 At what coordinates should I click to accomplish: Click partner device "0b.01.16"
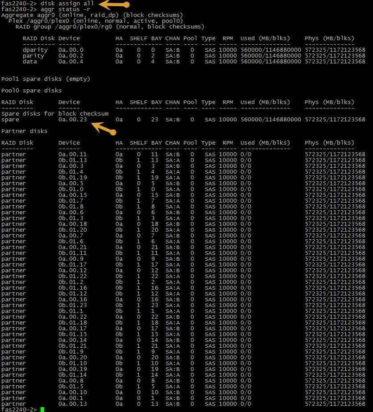pos(72,288)
